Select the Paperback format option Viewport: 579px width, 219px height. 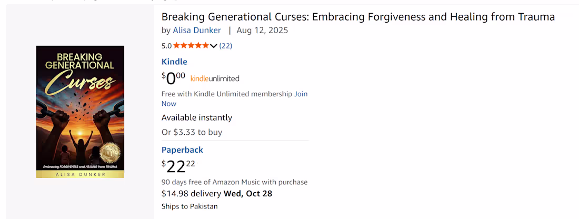pos(183,150)
